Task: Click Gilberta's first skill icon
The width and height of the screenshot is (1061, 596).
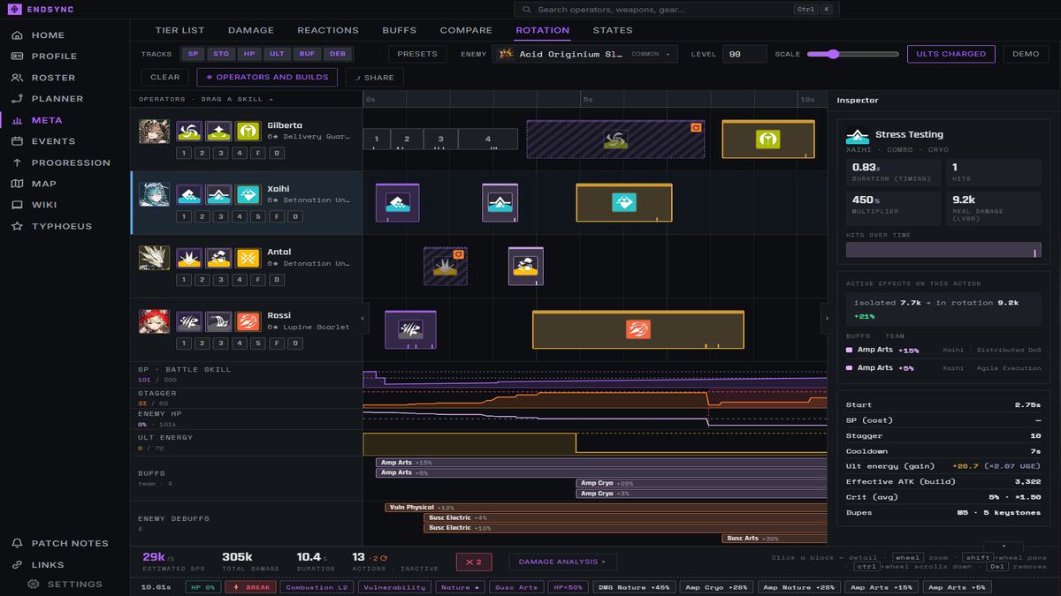Action: pos(188,132)
